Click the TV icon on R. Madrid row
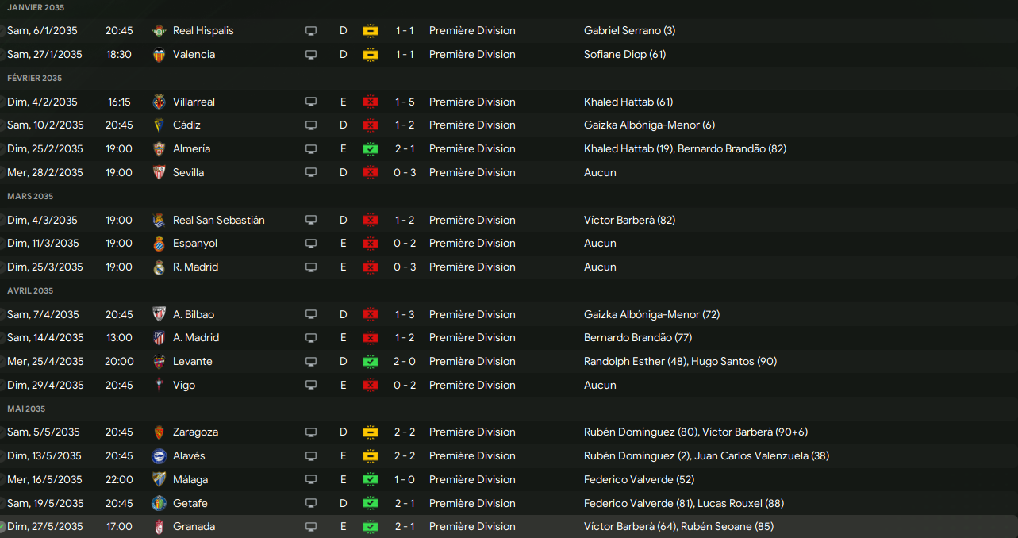Viewport: 1018px width, 538px height. click(311, 267)
